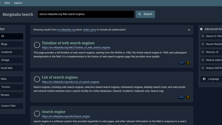This screenshot has height=125, width=222.
Task: Click circle icon beside Search engine result
Action: (37, 114)
